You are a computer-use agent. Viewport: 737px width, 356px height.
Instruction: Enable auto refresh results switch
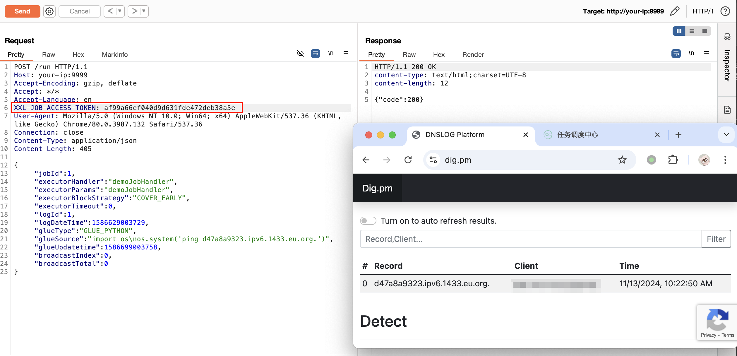point(368,221)
